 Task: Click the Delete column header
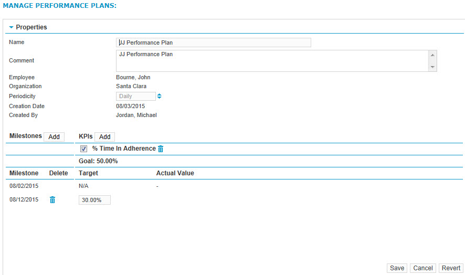(x=58, y=173)
